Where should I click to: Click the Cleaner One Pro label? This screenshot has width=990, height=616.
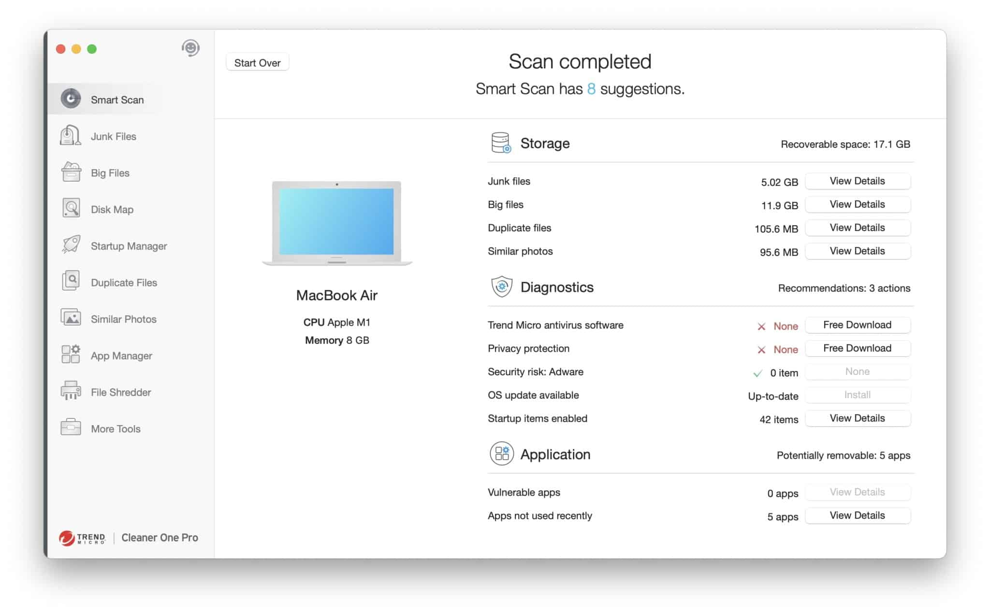160,538
